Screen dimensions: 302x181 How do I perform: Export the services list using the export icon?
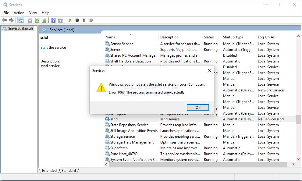[44, 20]
